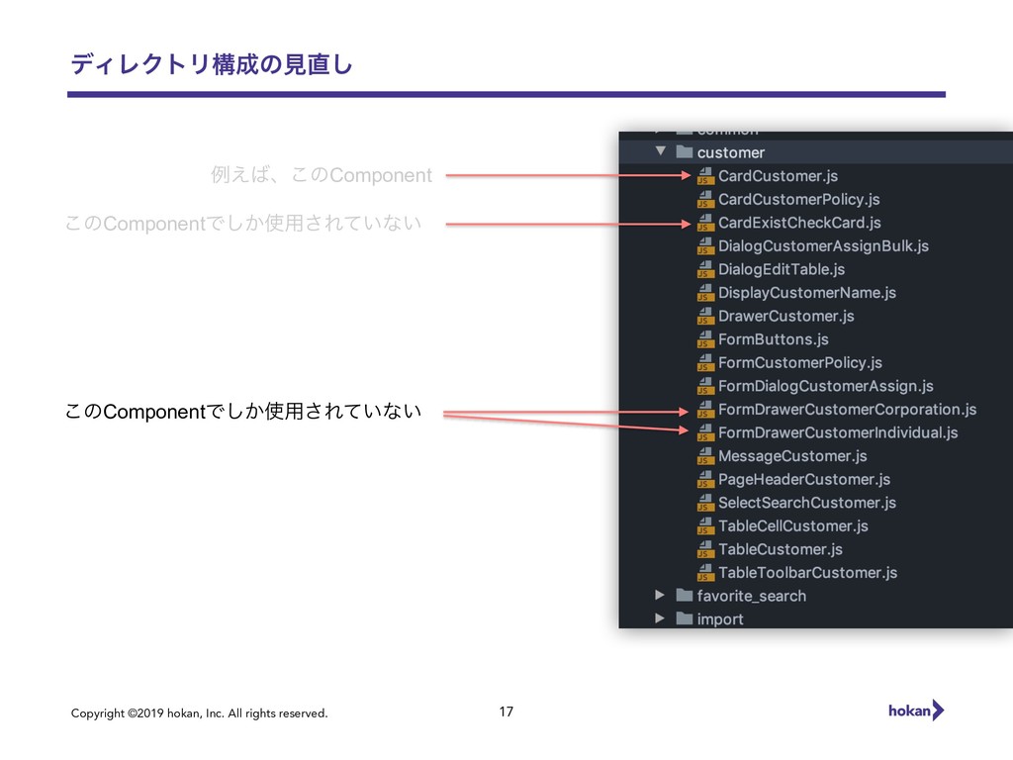Click JS icon of CardCustomer.js

(x=705, y=176)
